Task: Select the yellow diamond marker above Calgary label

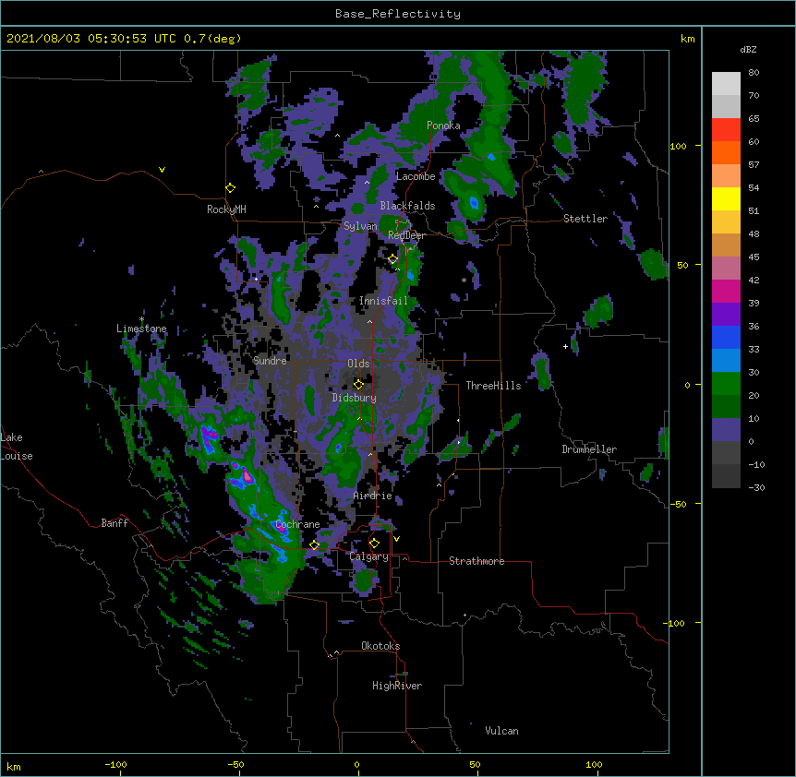Action: click(374, 544)
